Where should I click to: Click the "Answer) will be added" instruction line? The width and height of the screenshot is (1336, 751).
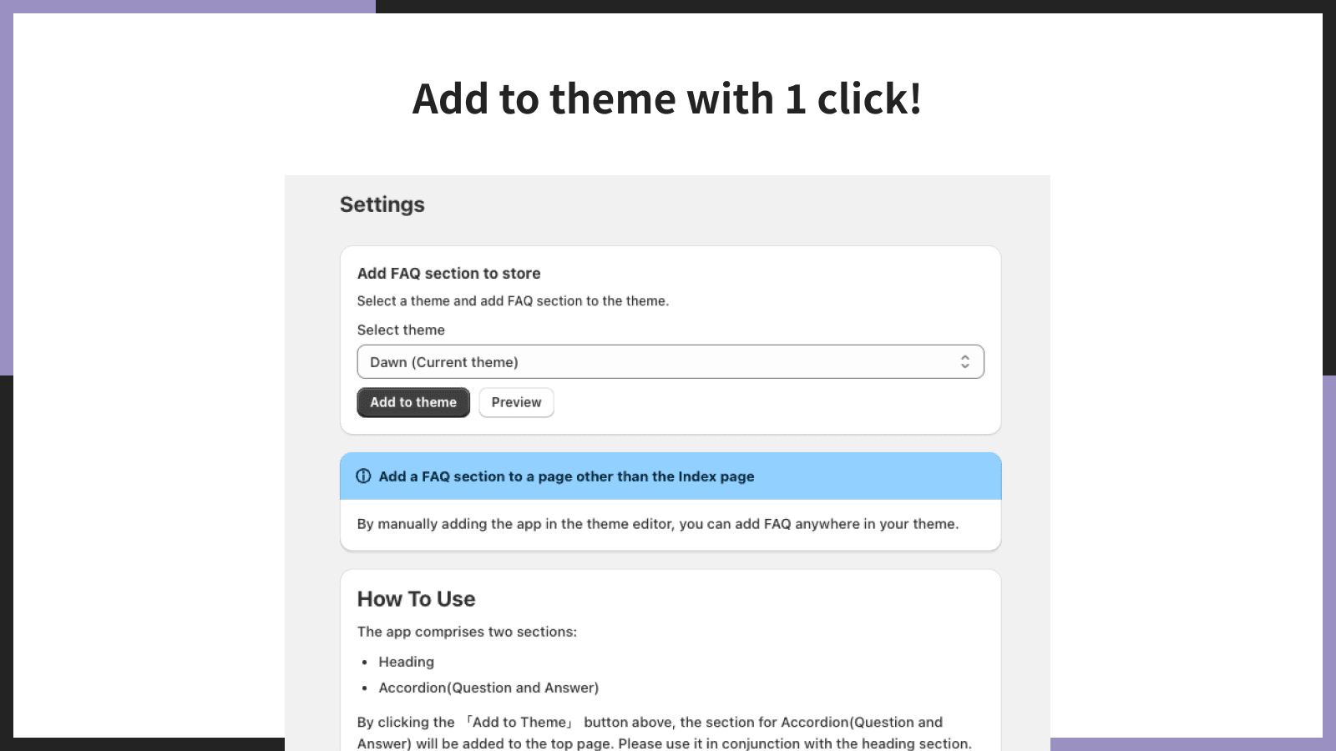664,743
